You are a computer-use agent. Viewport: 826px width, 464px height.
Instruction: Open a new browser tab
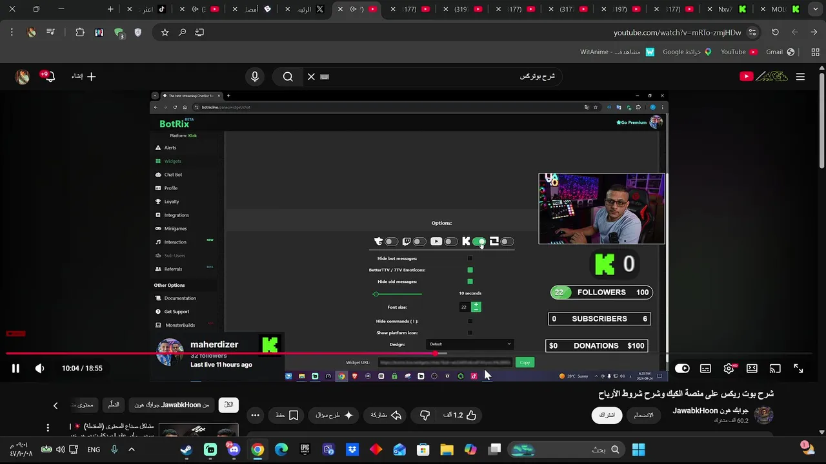click(110, 9)
